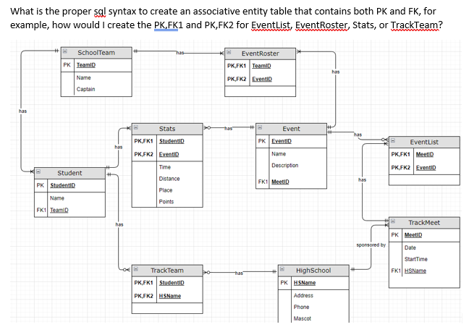Screen dimensions: 469x327
Task: Click Name attribute in SchoolTeam table
Action: 83,77
